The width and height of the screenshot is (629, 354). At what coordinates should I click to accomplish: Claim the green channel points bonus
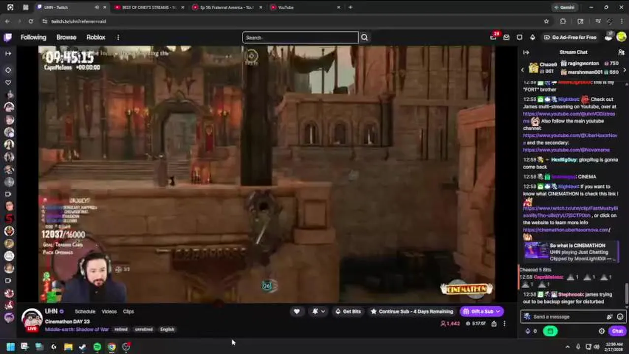click(550, 331)
